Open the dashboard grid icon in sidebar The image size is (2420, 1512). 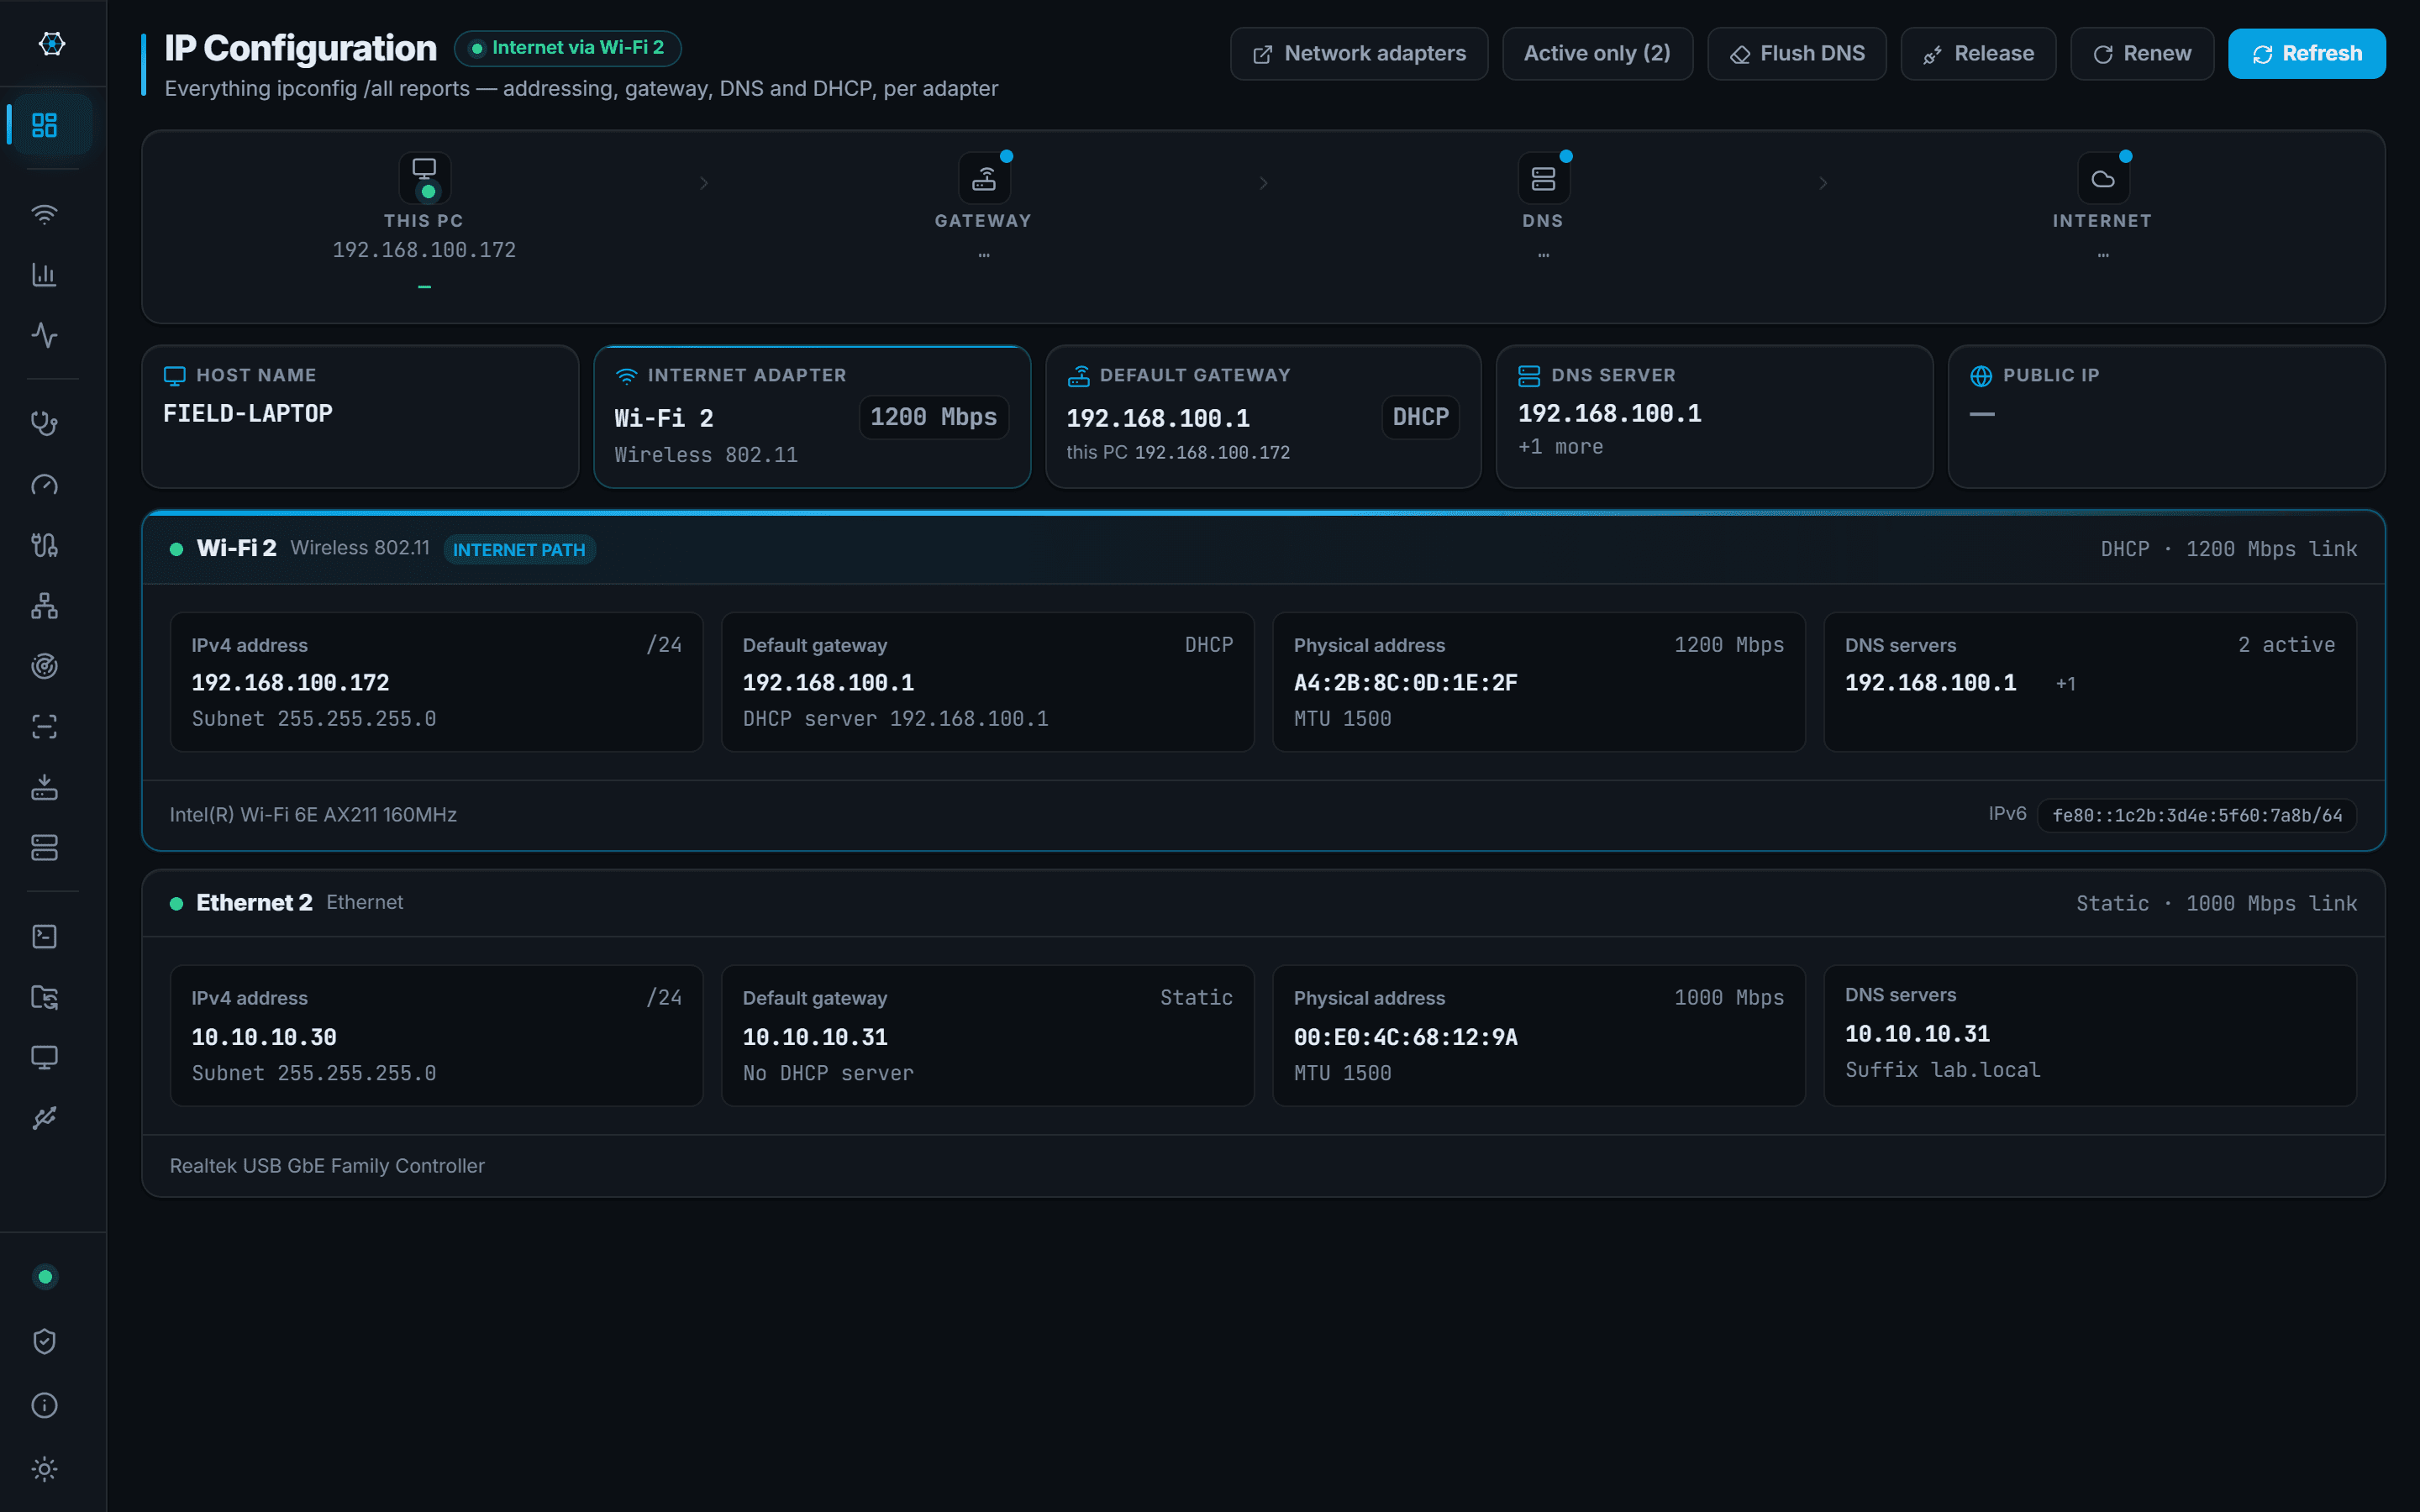pos(45,125)
